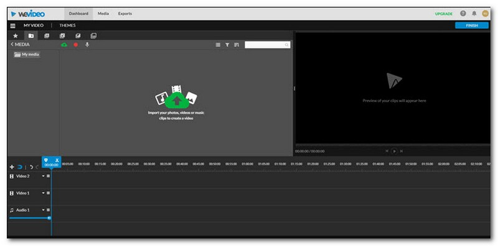Switch to the Dashboard tab
The width and height of the screenshot is (498, 246).
(x=78, y=14)
